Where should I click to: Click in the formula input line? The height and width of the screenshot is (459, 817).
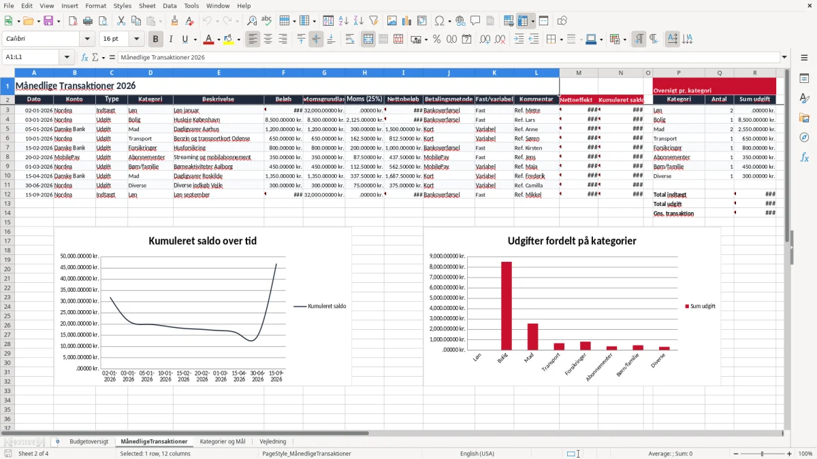(x=448, y=57)
